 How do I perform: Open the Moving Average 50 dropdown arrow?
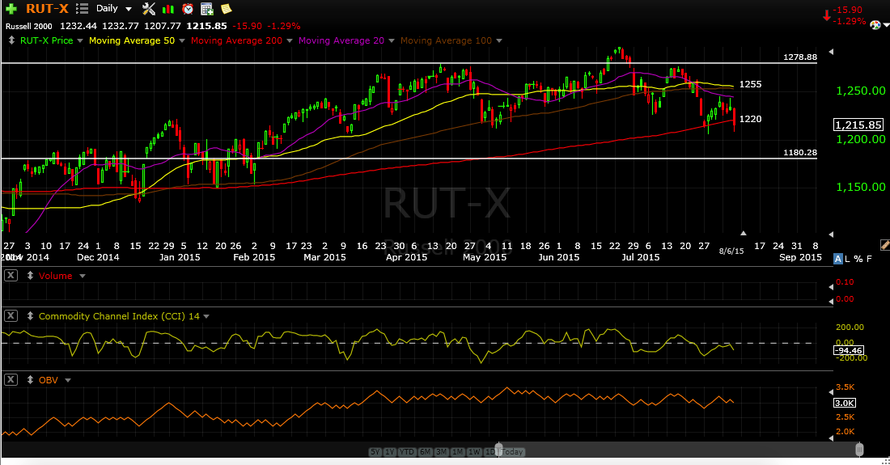[x=181, y=40]
